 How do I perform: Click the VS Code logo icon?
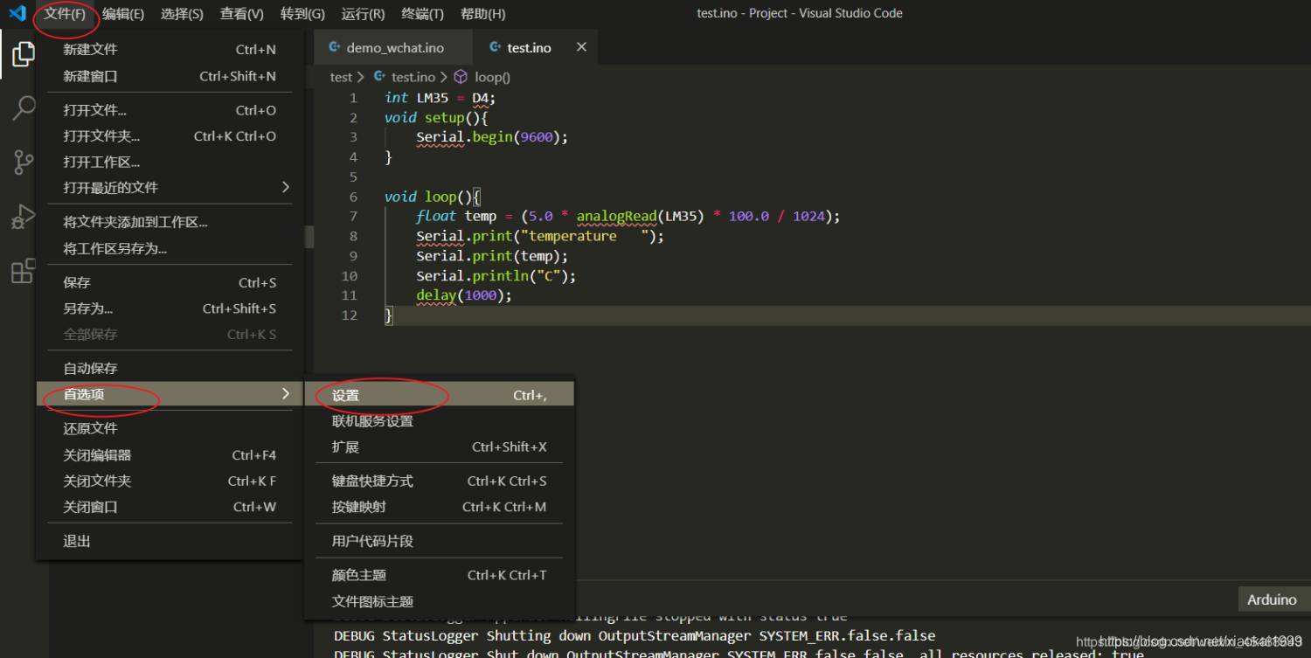[17, 14]
